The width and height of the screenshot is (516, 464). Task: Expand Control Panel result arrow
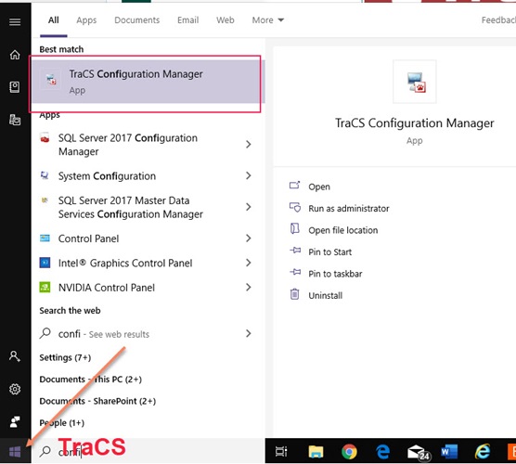pos(249,238)
